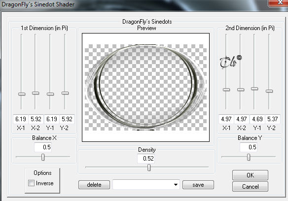Select 1st Dimension X-2 value 5.92 field

tap(36, 119)
